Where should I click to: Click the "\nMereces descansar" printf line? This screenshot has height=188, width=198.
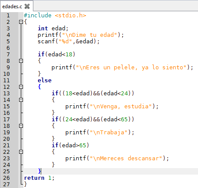coord(117,159)
